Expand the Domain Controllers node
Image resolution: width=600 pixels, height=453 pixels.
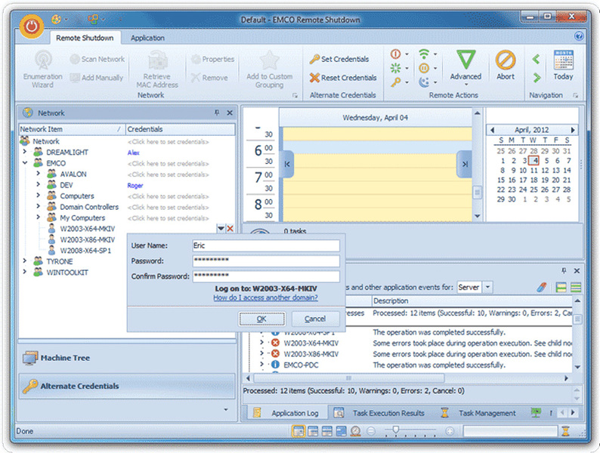click(39, 206)
